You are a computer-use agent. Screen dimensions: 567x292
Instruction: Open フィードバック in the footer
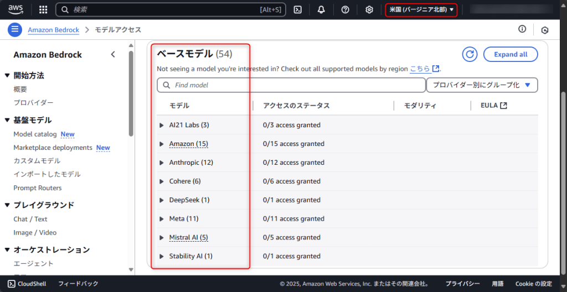pyautogui.click(x=79, y=284)
